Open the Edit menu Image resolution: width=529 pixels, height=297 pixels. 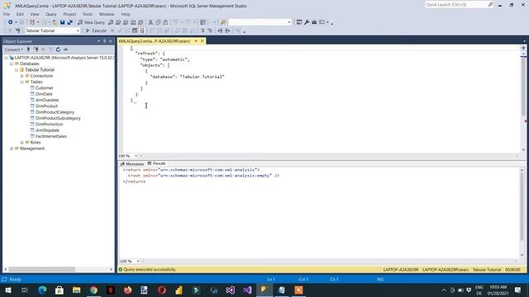point(20,14)
